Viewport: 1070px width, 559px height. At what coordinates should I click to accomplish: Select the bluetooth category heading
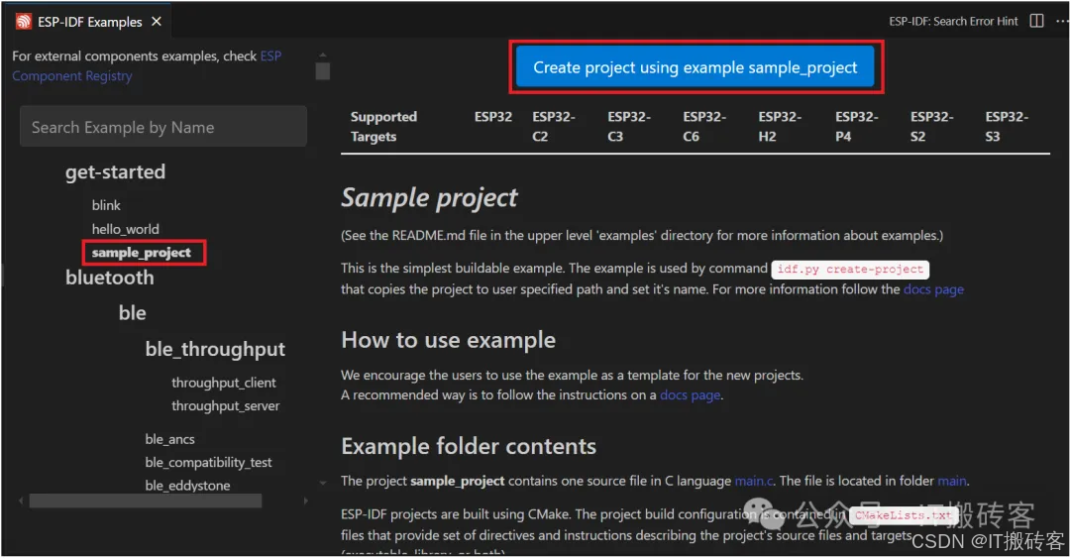tap(110, 278)
